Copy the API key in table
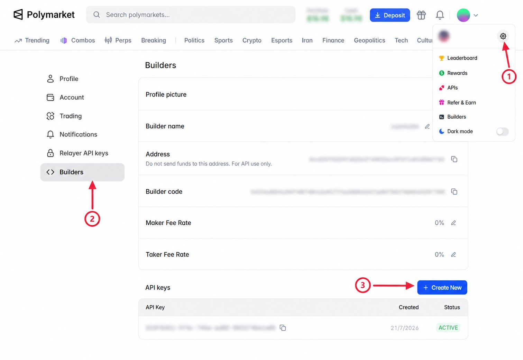Screen dimensions: 523x360 (283, 328)
